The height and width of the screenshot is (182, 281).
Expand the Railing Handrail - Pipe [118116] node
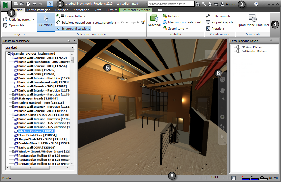click(x=13, y=103)
